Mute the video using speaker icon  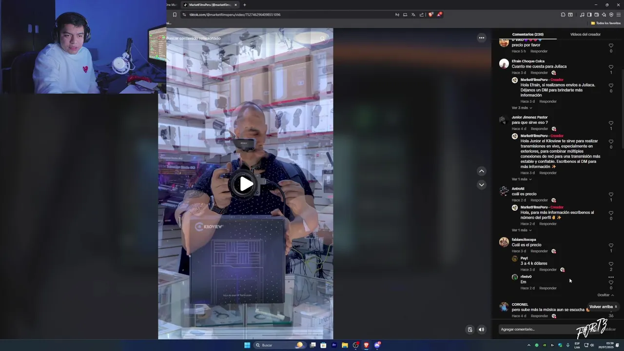481,330
